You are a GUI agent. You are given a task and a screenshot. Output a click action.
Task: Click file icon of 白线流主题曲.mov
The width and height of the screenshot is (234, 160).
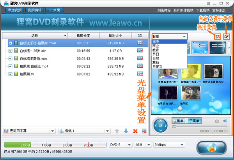coord(16,58)
